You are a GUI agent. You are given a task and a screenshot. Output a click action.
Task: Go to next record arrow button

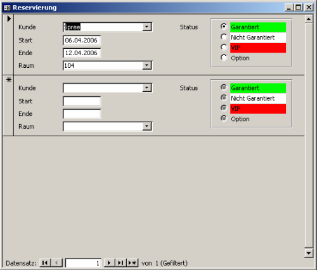(109, 263)
